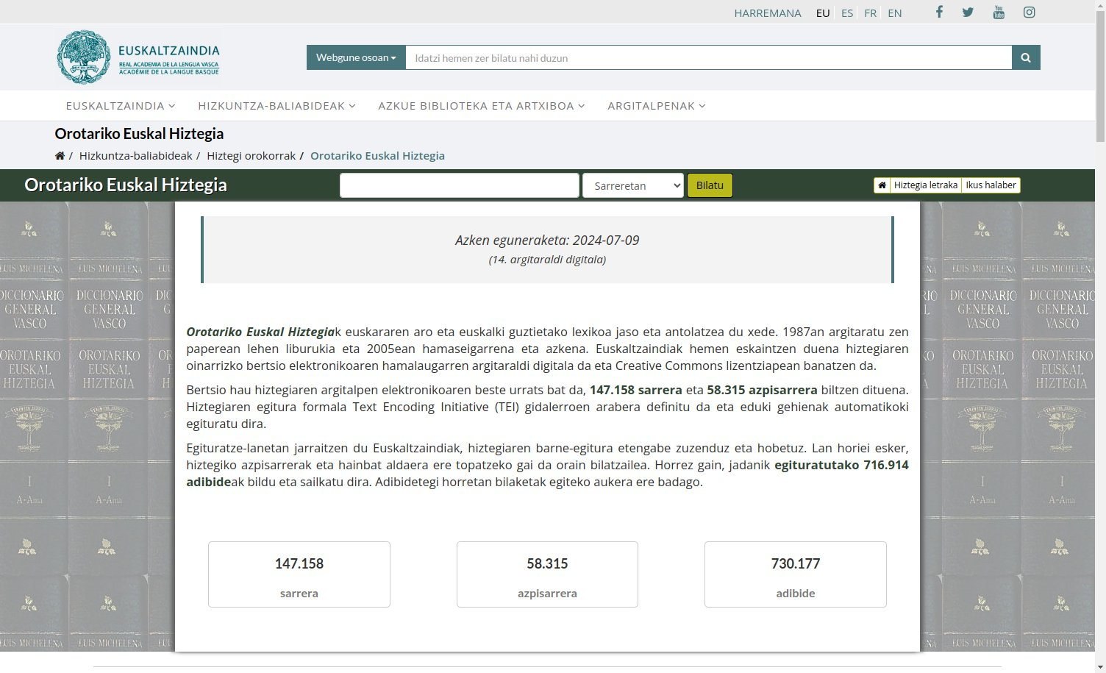Viewport: 1106px width, 673px height.
Task: Click the 147.158 sarrera card
Action: (299, 574)
